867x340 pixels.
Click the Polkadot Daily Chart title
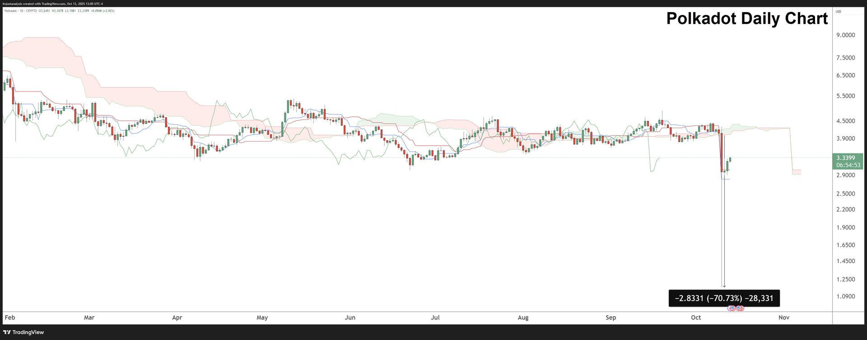(747, 18)
